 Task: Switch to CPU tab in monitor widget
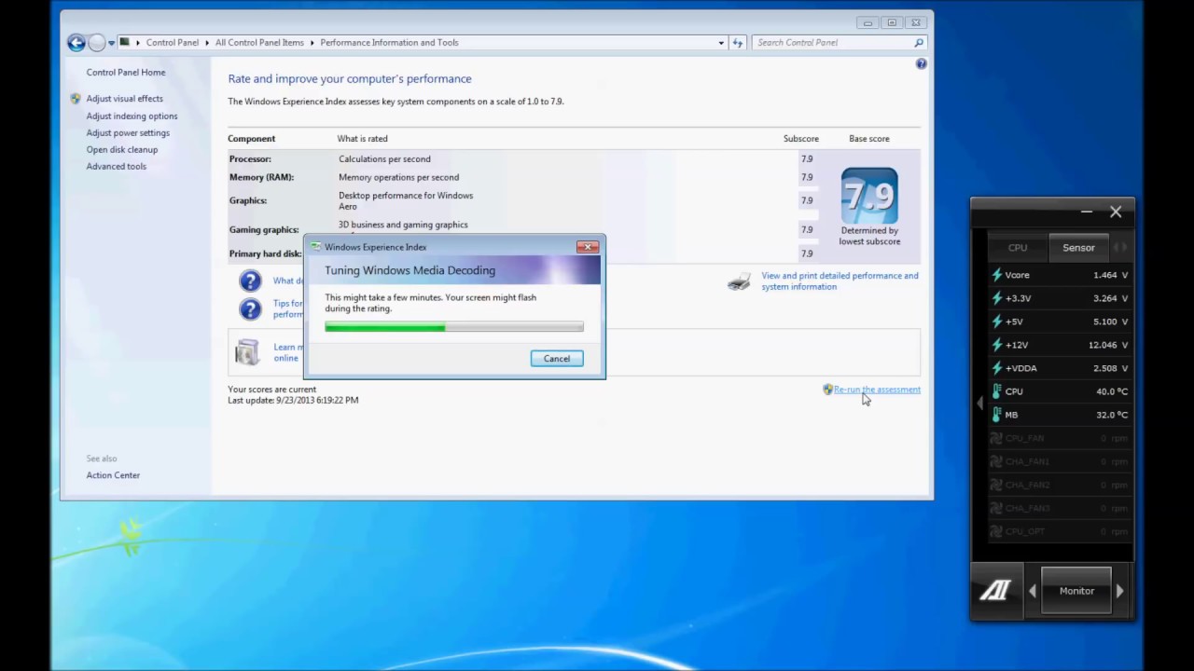pos(1018,248)
